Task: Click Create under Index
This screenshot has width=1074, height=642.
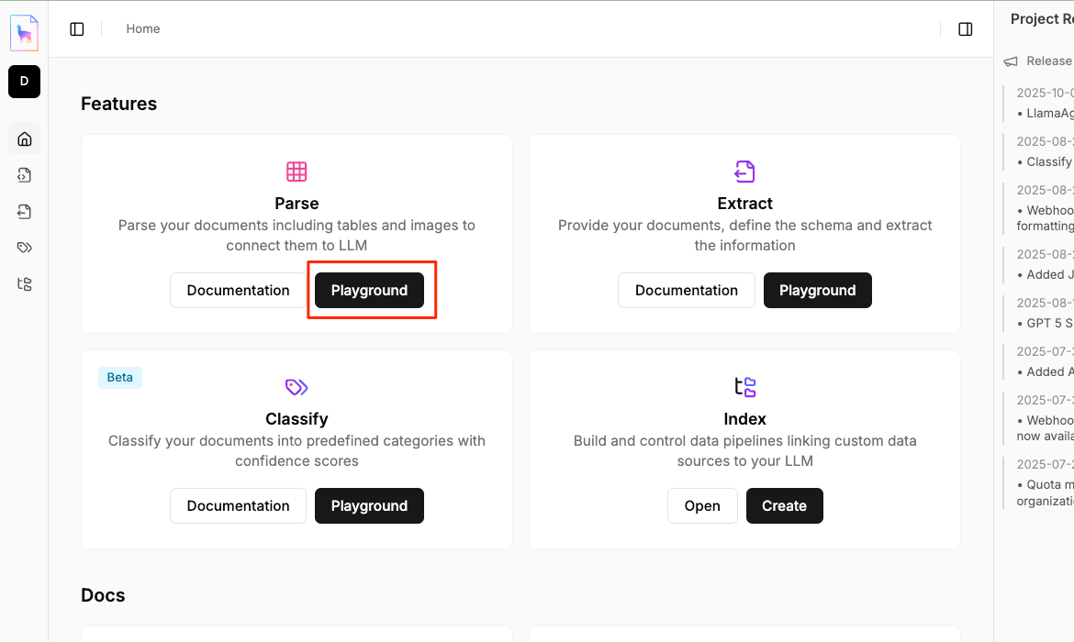Action: [x=784, y=505]
